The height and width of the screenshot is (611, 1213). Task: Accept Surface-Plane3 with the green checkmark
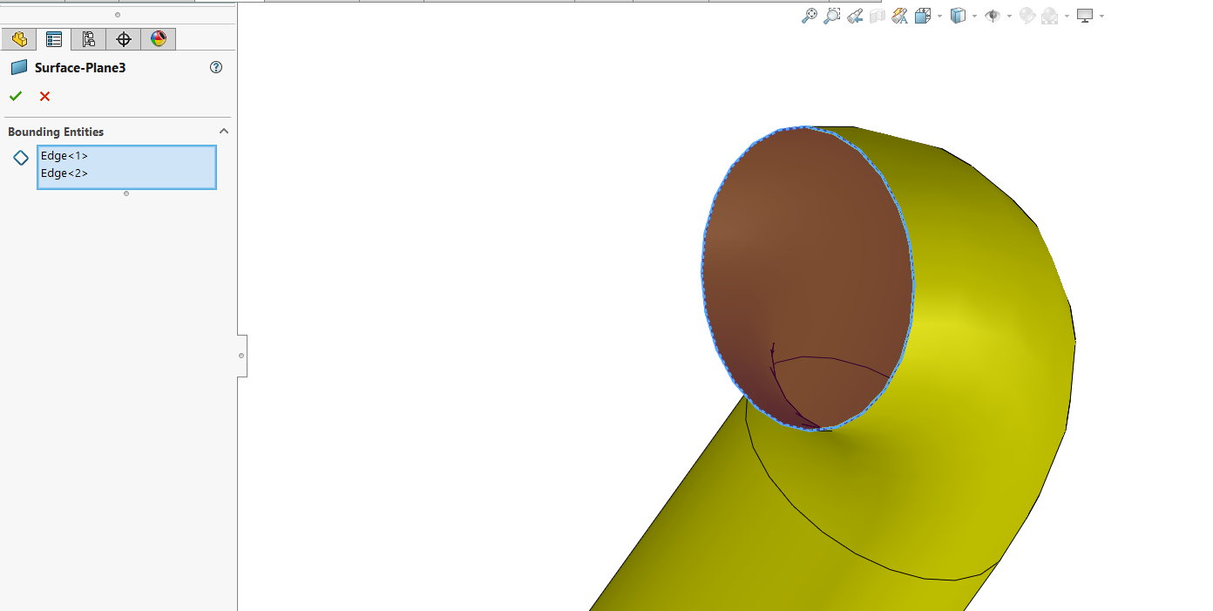pos(16,96)
